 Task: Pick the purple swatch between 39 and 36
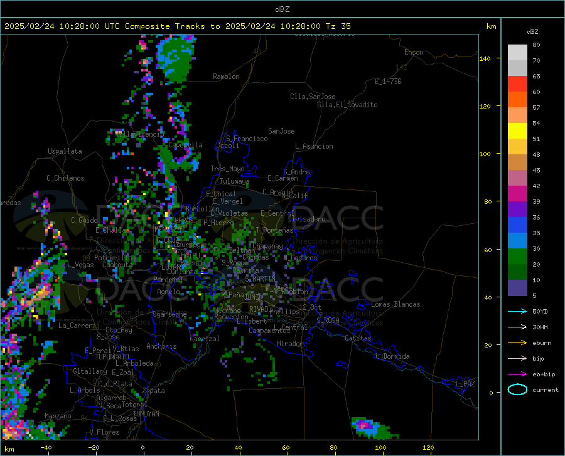coord(517,209)
